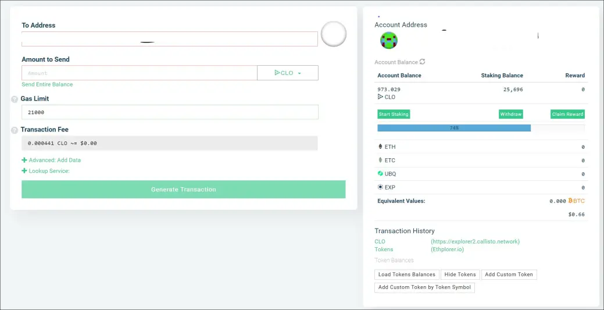The height and width of the screenshot is (310, 604).
Task: Click the Equivalent Values label
Action: (401, 201)
